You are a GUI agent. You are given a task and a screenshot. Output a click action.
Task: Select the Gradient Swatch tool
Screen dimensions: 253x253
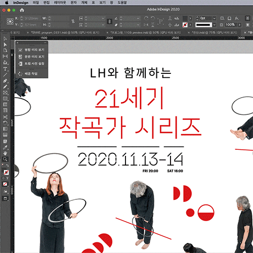pyautogui.click(x=5, y=129)
